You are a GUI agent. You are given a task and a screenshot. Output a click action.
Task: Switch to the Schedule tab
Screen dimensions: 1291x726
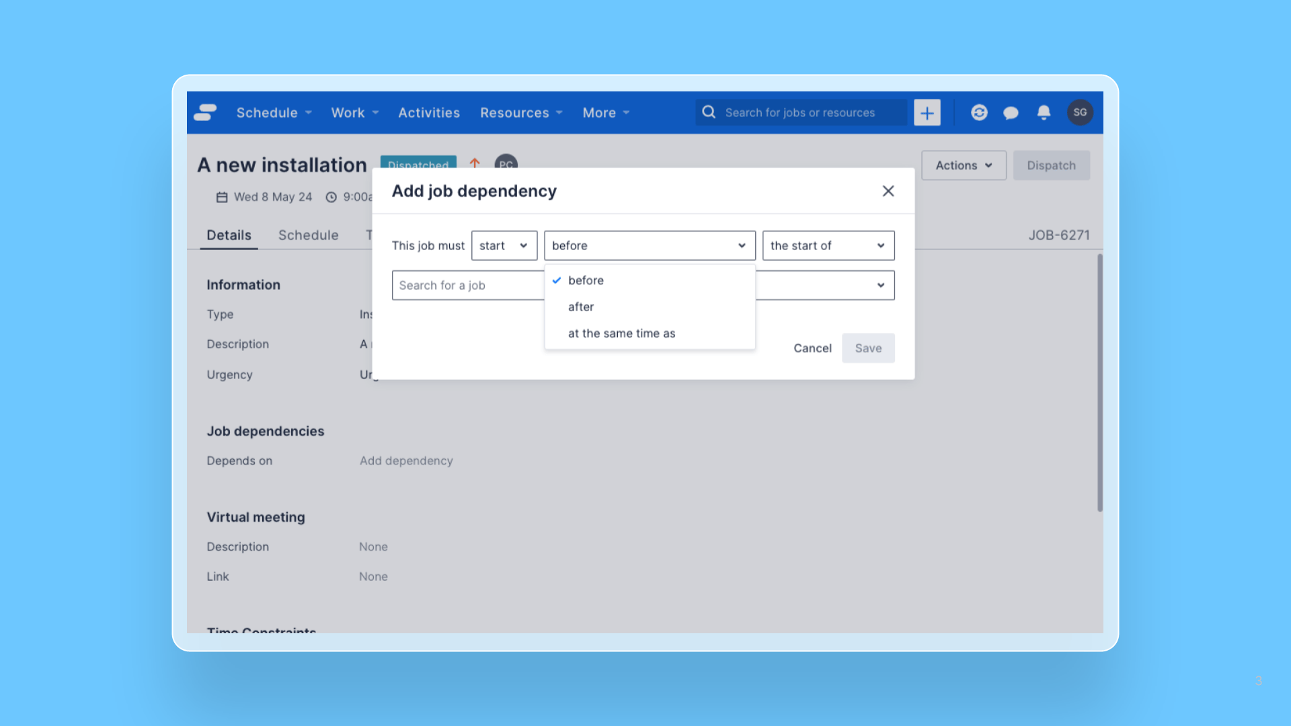[x=308, y=235]
